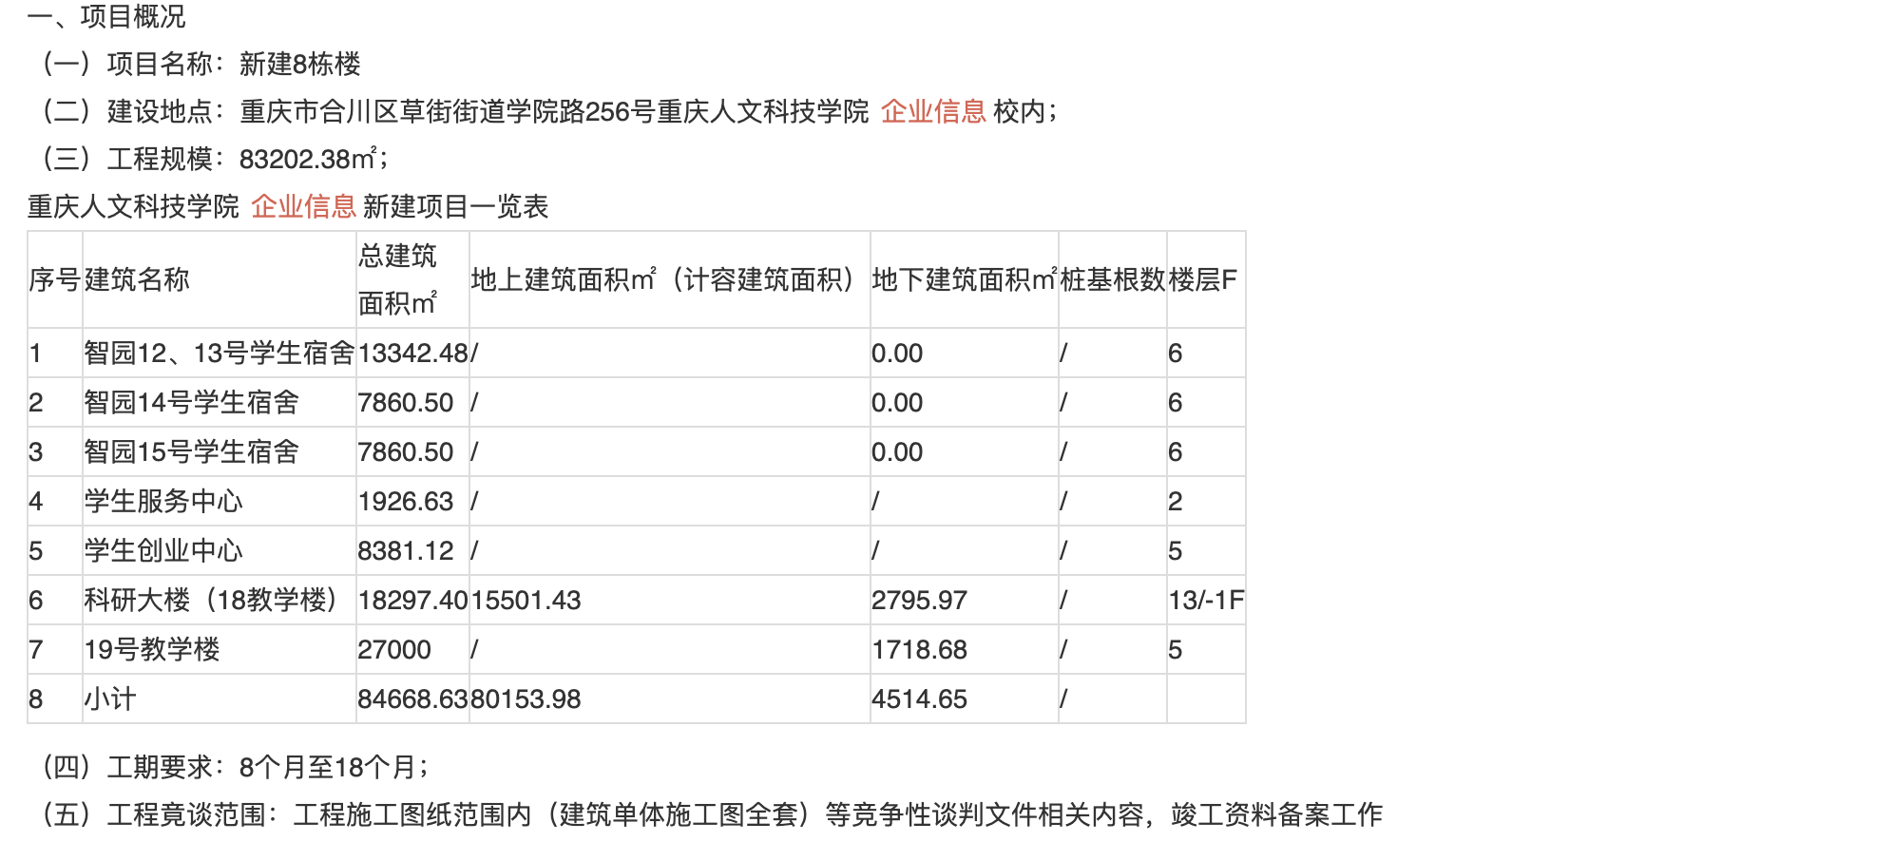Viewport: 1895px width, 842px height.
Task: Select the 智园14号学生宿舍 cell
Action: [191, 403]
